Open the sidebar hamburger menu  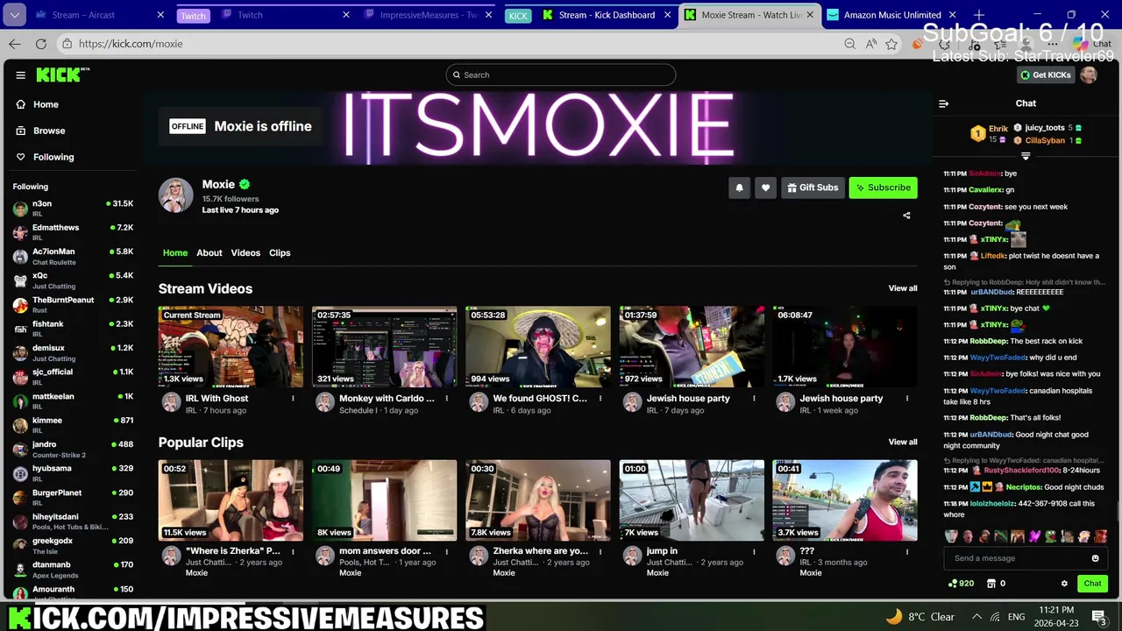[x=20, y=75]
